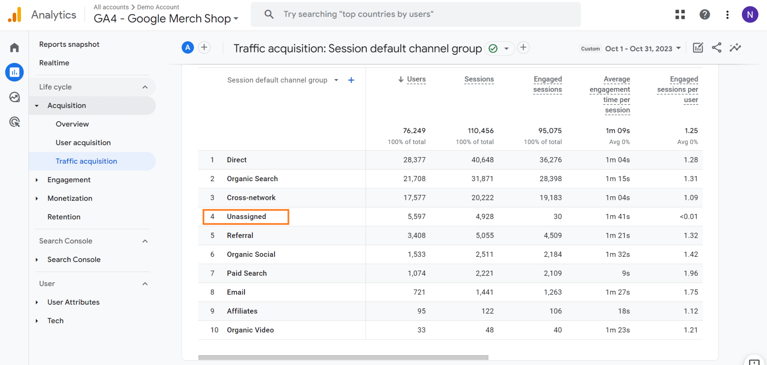Sort by Engaged sessions column header

[x=548, y=84]
